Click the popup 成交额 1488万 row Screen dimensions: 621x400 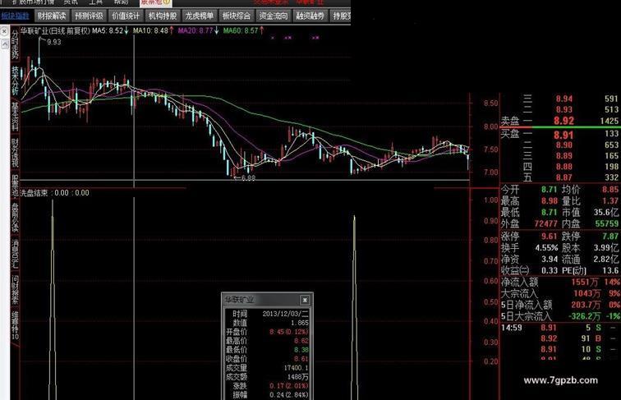tap(267, 377)
